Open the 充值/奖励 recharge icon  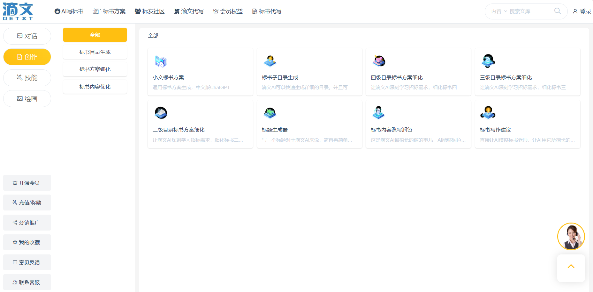coord(14,203)
